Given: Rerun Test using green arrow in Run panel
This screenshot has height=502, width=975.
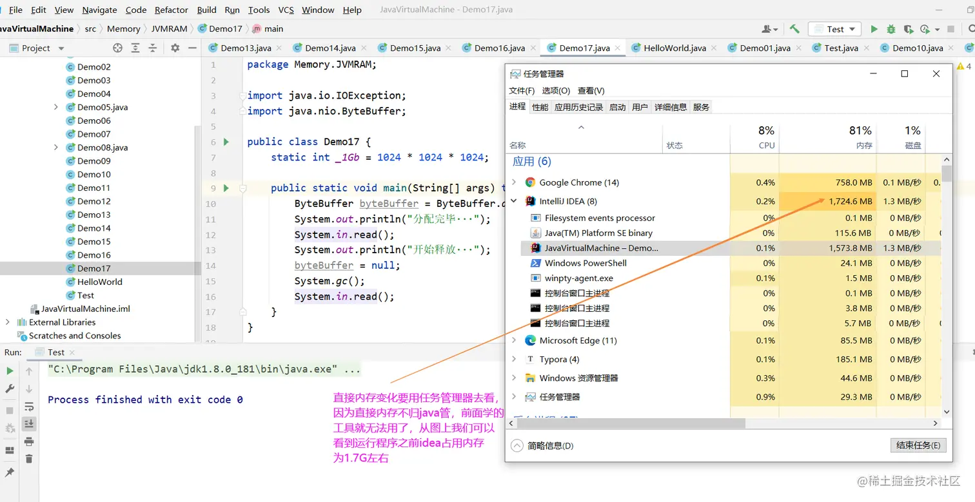Looking at the screenshot, I should [10, 371].
